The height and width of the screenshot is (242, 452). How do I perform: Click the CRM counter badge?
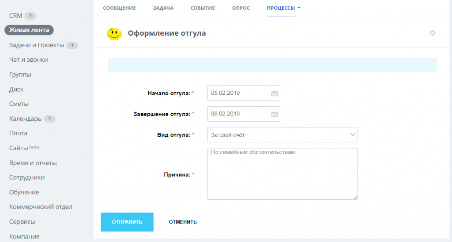30,16
